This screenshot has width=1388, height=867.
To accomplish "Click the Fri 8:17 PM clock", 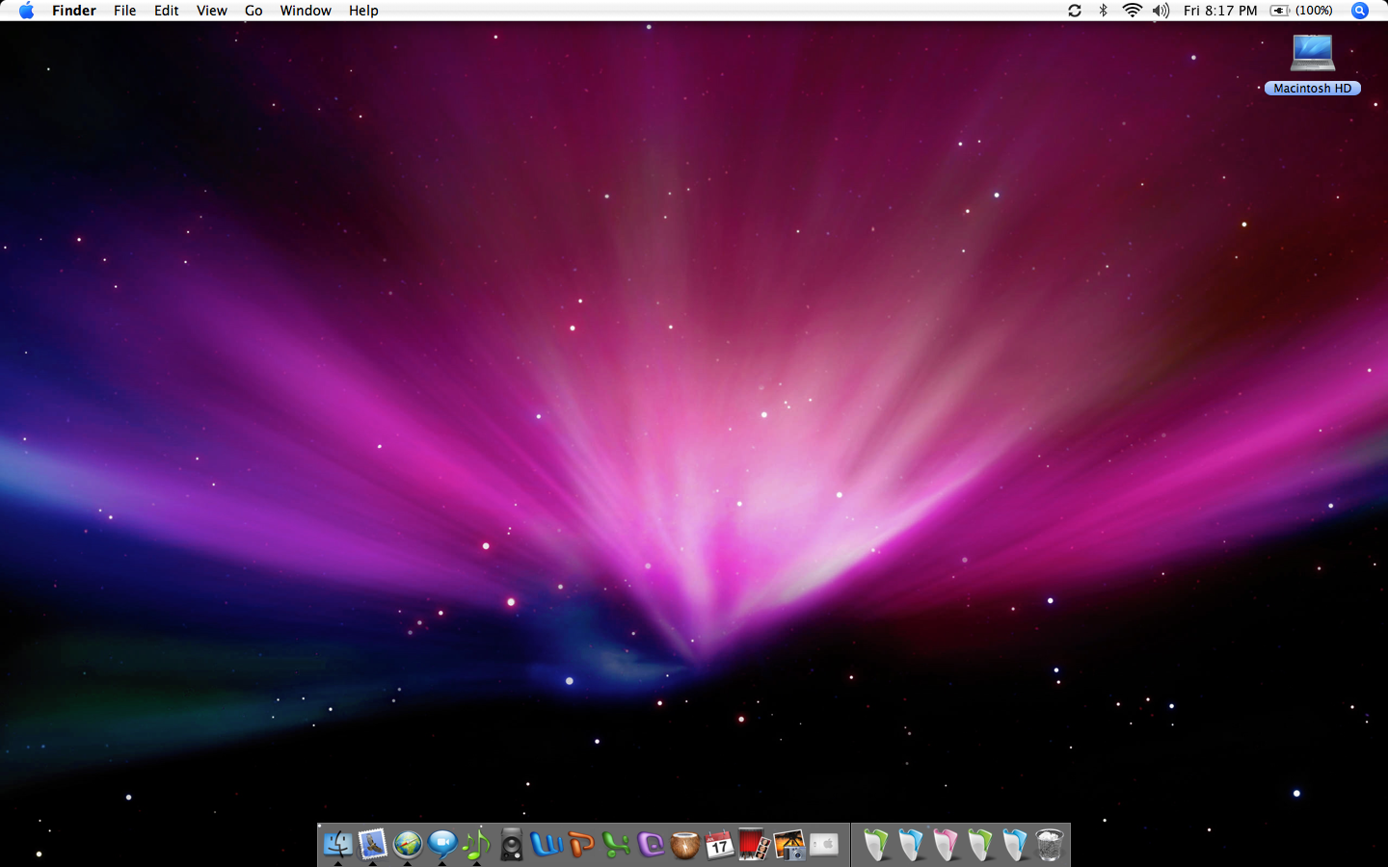I will 1220,11.
